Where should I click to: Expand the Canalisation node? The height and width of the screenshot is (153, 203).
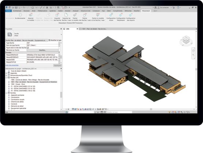point(9,97)
